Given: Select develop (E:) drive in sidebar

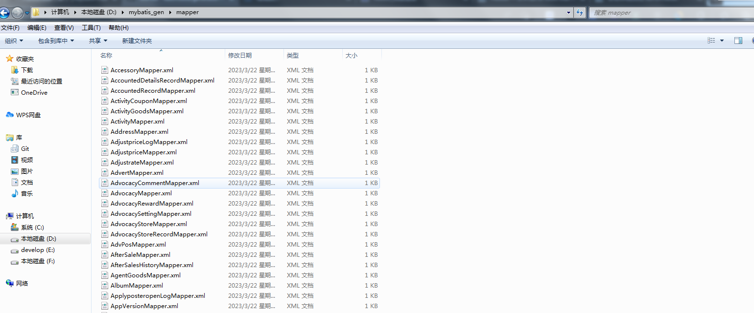Looking at the screenshot, I should (x=38, y=250).
